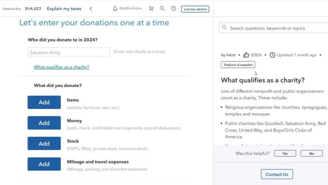Focus the help search questions field
This screenshot has width=328, height=185.
[274, 28]
